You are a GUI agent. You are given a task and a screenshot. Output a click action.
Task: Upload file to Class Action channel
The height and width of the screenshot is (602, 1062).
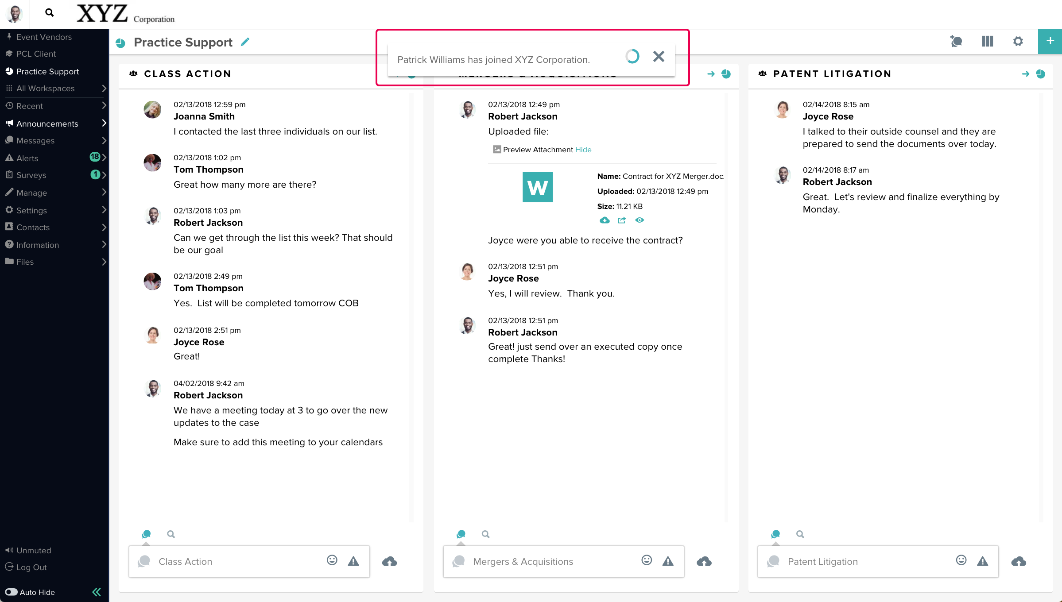point(389,561)
